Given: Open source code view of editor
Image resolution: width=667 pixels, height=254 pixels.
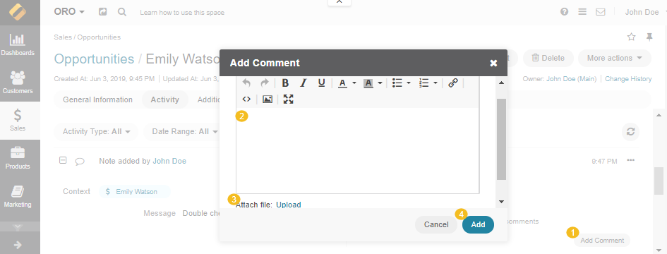Looking at the screenshot, I should coord(246,99).
